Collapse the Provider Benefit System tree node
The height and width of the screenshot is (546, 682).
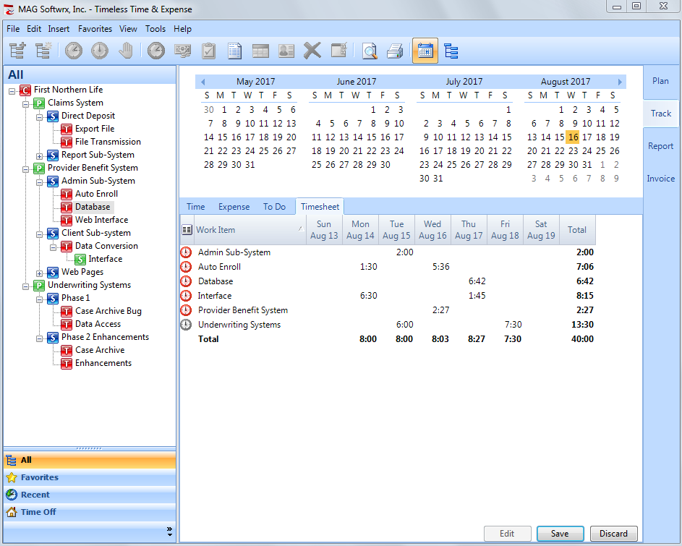coord(25,169)
